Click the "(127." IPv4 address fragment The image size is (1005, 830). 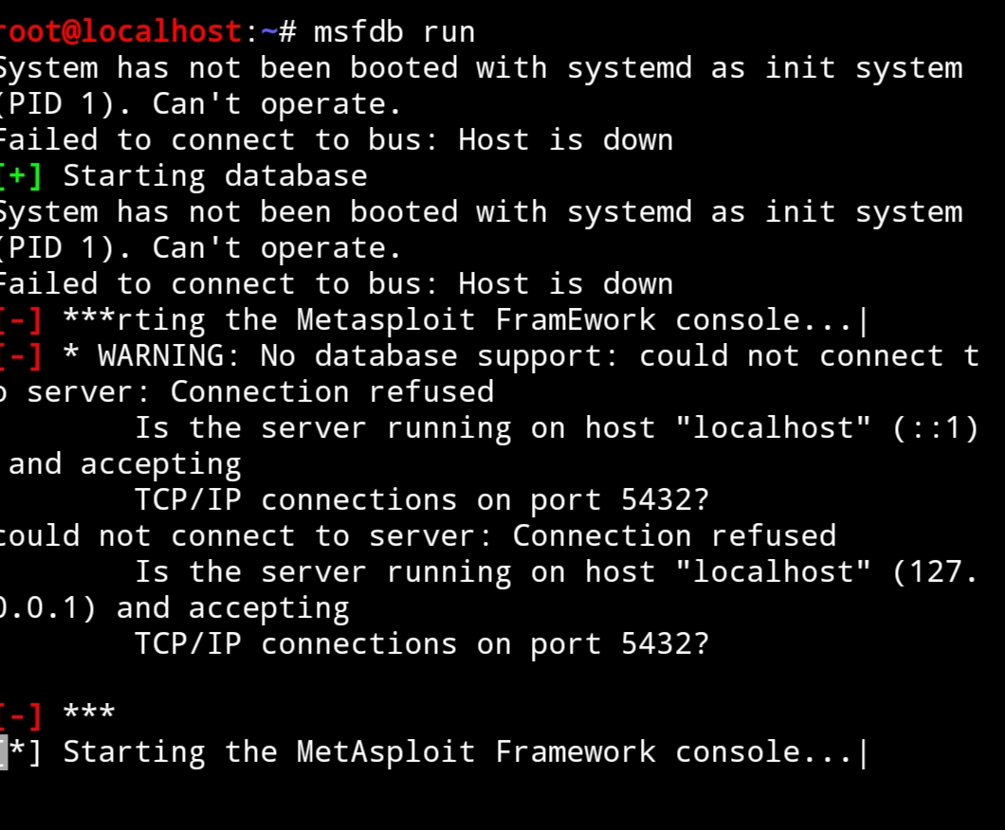935,572
